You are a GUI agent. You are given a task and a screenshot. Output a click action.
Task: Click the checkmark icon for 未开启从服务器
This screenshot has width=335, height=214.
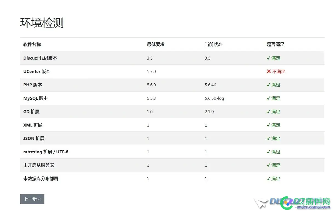point(269,165)
